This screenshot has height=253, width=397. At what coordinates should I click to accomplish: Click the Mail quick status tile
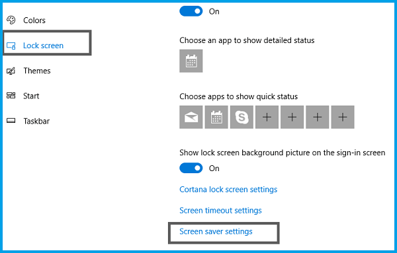pyautogui.click(x=191, y=117)
